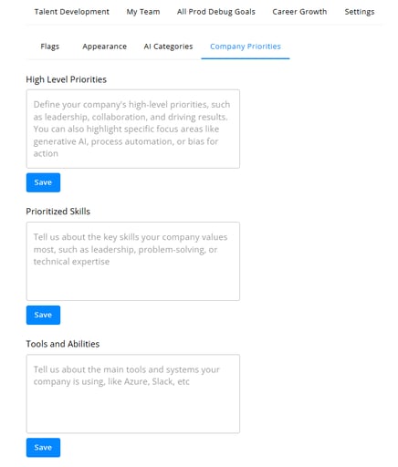The height and width of the screenshot is (467, 398).
Task: Select the Company Priorities tab
Action: click(x=246, y=47)
